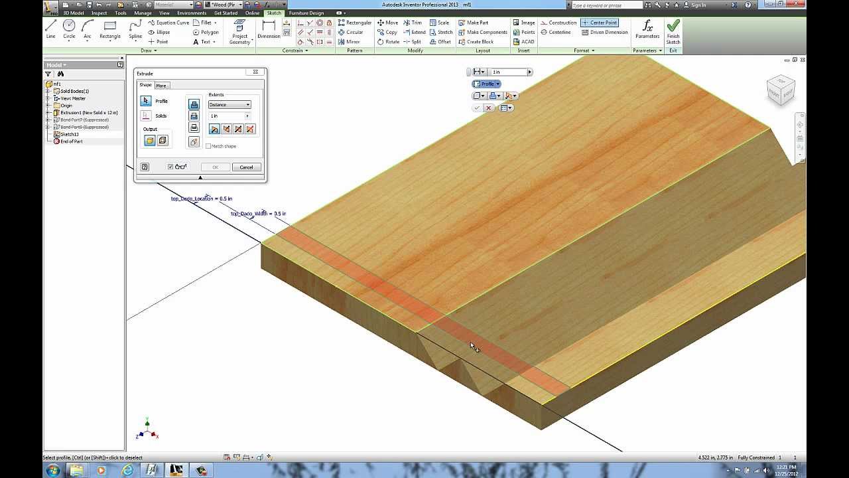Select the Trim tool

tap(412, 23)
